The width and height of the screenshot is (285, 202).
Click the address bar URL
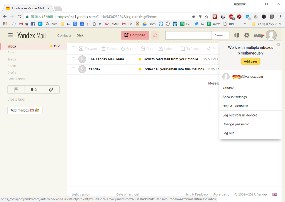tap(107, 17)
